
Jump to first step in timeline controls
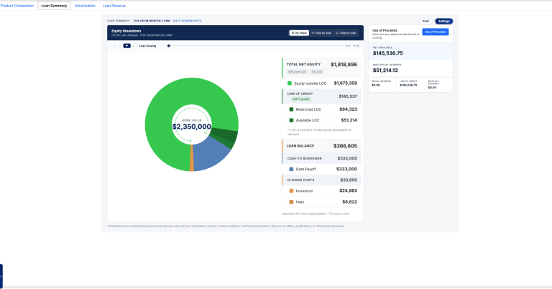click(115, 46)
